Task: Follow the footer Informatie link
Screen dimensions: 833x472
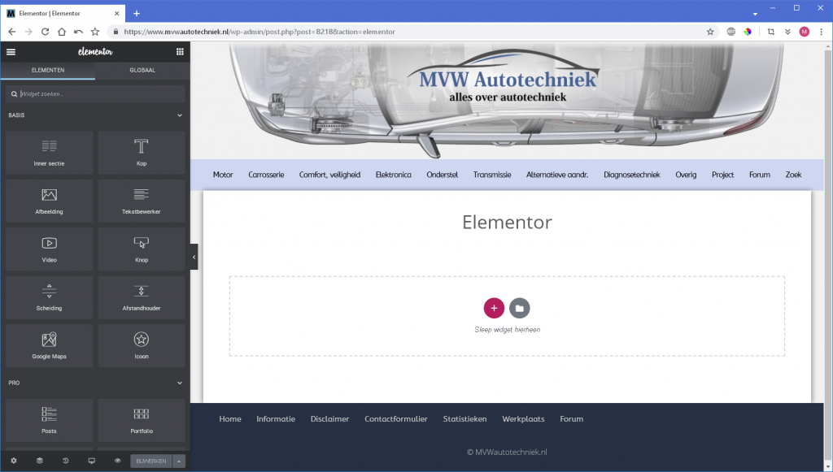Action: (x=276, y=419)
